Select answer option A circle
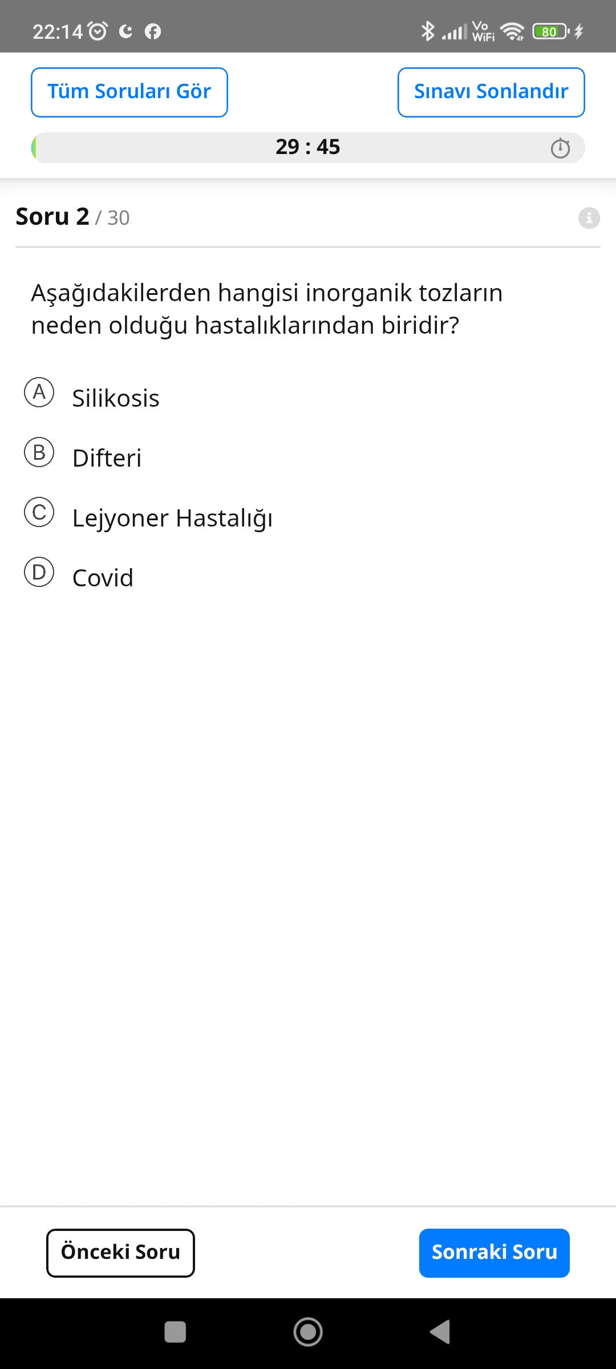616x1369 pixels. [x=39, y=392]
